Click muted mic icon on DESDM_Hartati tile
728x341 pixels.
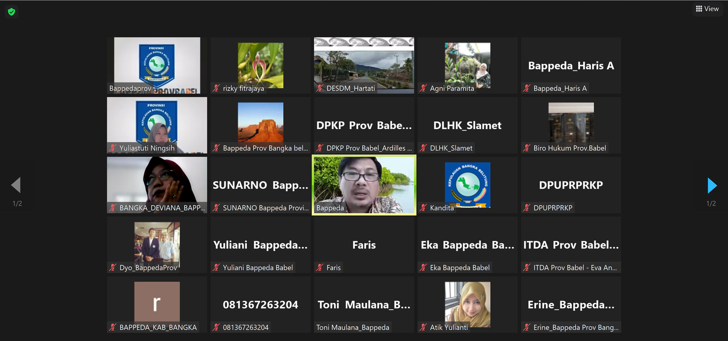click(320, 88)
